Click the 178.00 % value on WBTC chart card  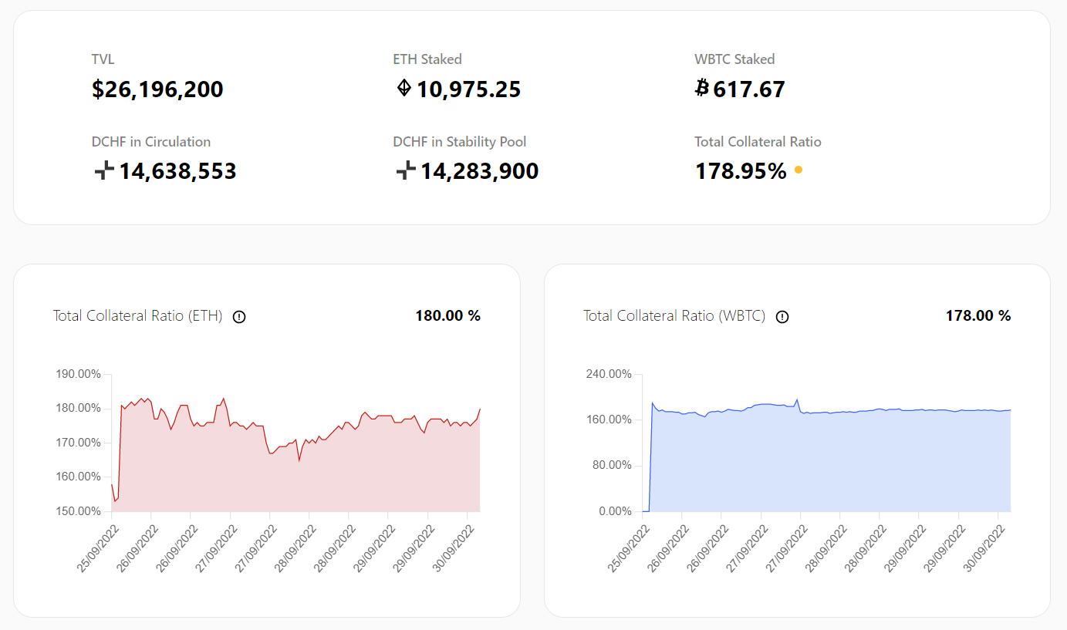(x=978, y=315)
